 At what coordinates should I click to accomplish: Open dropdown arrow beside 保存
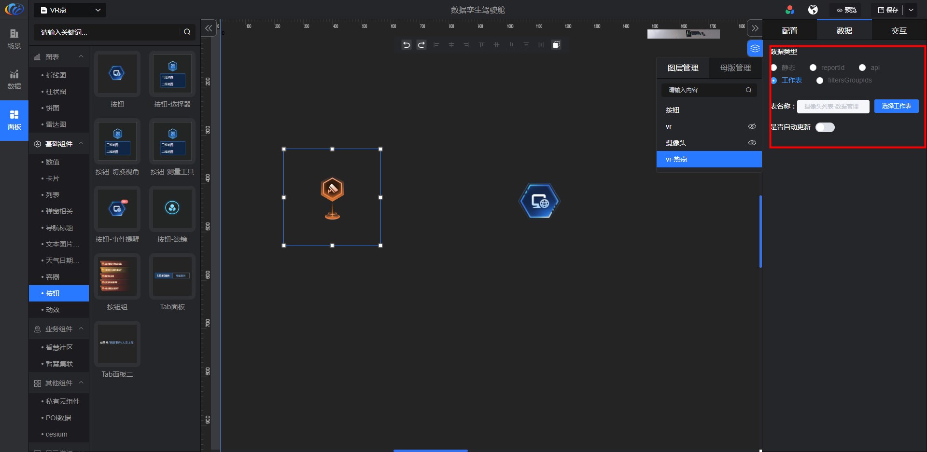pyautogui.click(x=911, y=10)
